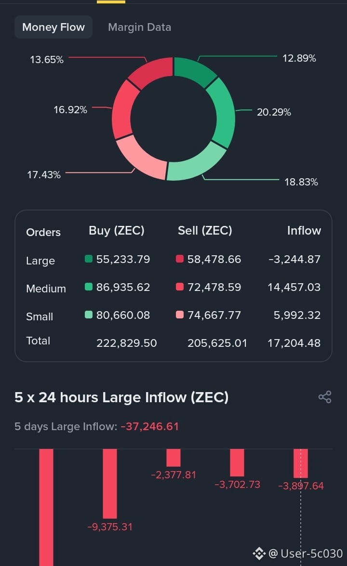Viewport: 347px width, 566px height.
Task: Click the Total inflow value 17,204.48
Action: point(294,343)
